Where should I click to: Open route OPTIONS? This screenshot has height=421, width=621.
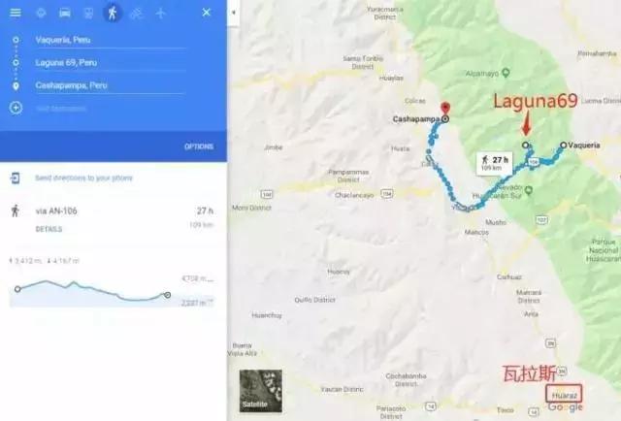click(x=199, y=146)
